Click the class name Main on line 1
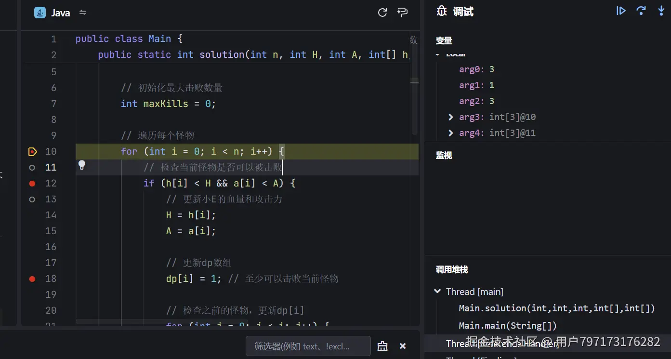671x359 pixels. tap(160, 39)
